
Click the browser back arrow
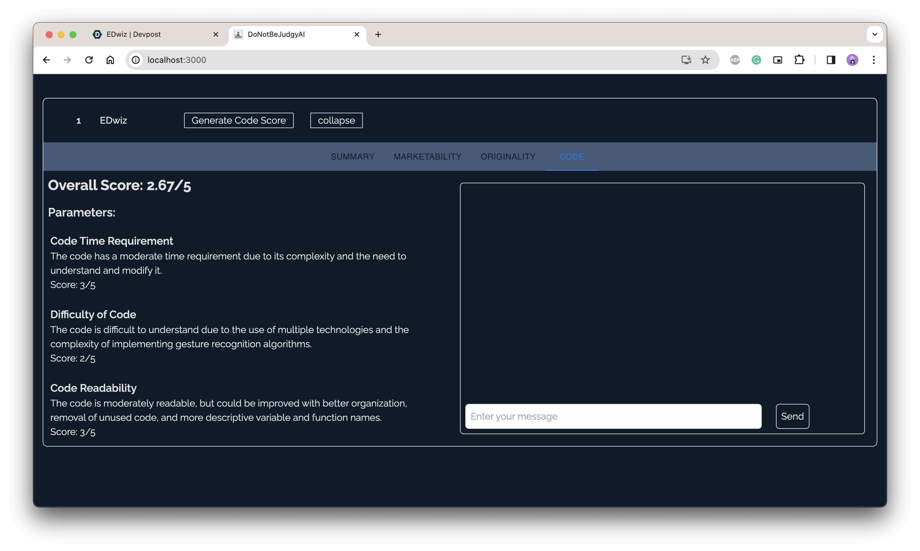pos(46,60)
